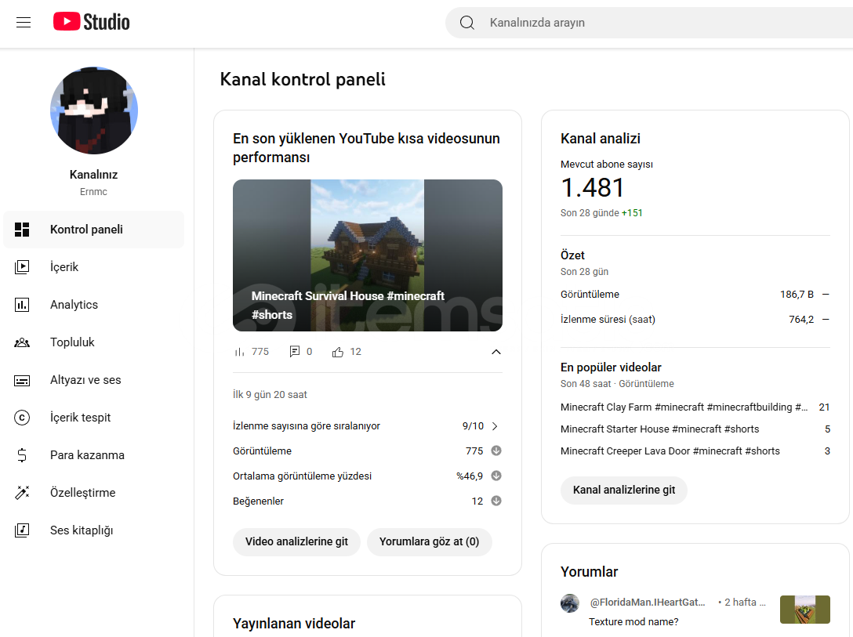Screen dimensions: 853x637
Task: Click the YouTube Studio logo
Action: pos(92,22)
